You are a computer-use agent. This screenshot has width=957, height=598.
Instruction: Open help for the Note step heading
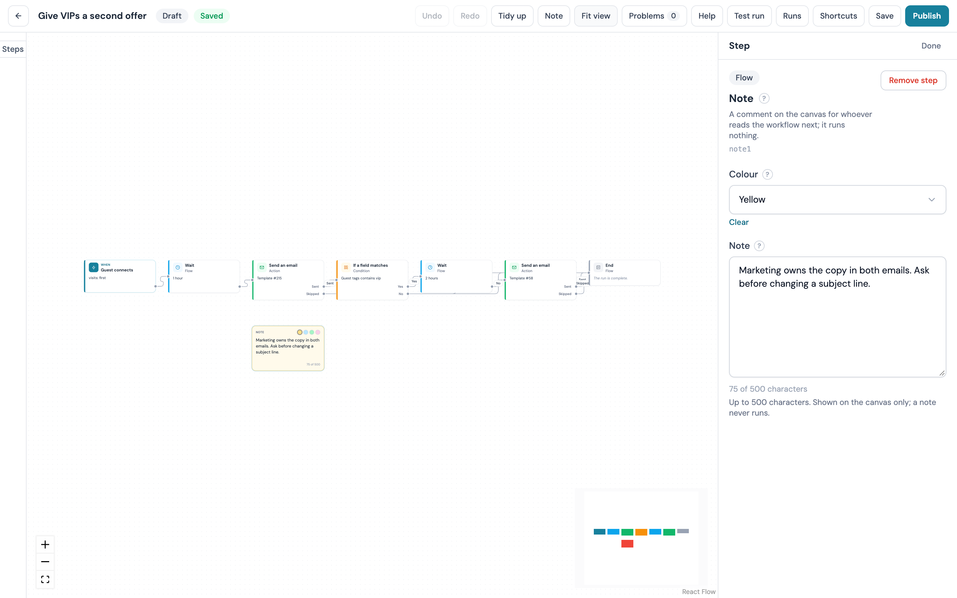coord(764,98)
